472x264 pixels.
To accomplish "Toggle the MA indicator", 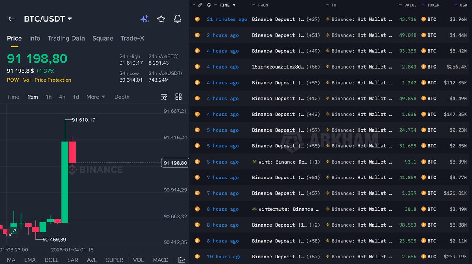I will pos(11,260).
